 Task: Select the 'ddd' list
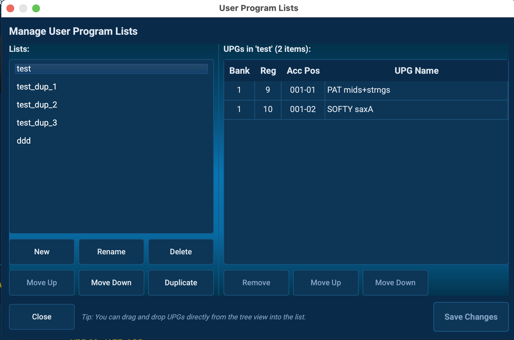[111, 141]
